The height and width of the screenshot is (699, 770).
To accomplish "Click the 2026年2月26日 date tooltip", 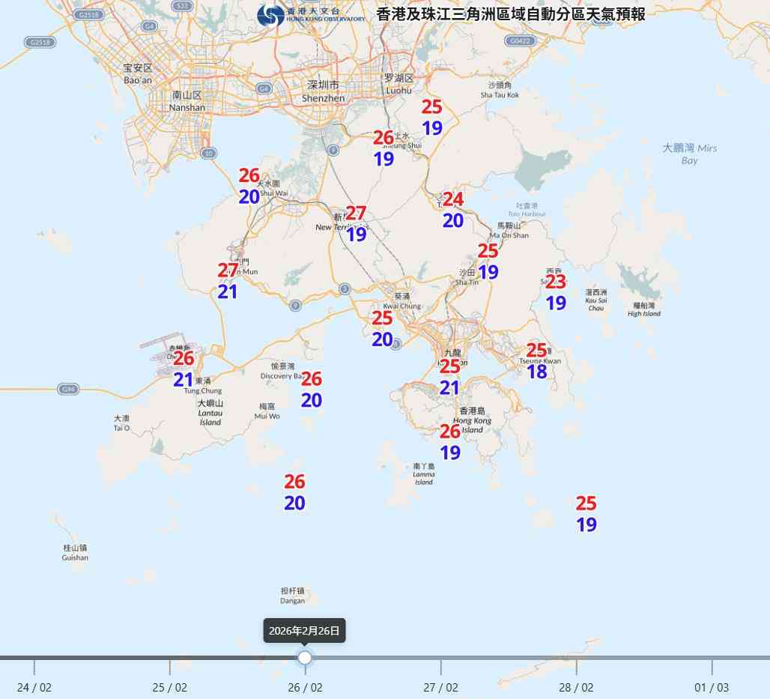I will click(x=304, y=631).
